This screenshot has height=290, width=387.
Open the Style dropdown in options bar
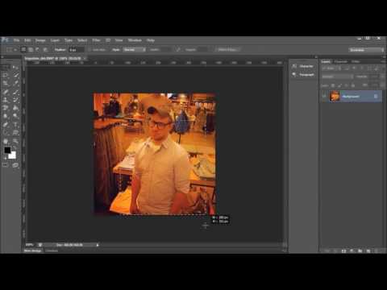[135, 50]
